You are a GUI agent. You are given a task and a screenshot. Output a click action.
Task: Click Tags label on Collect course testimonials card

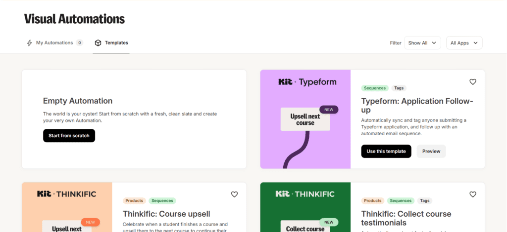pyautogui.click(x=424, y=201)
